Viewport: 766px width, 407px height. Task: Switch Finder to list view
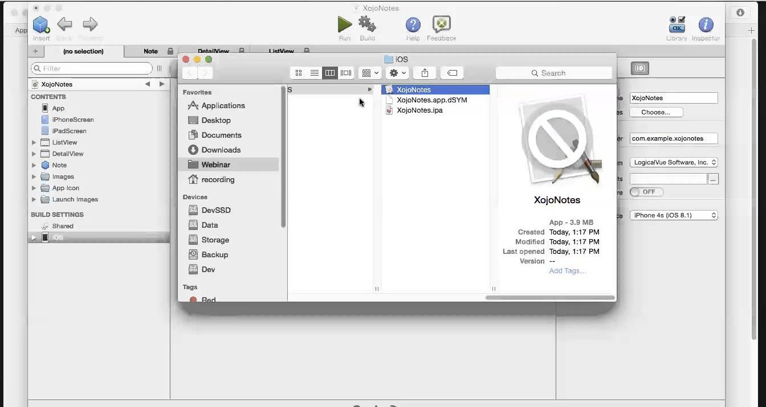click(x=314, y=73)
